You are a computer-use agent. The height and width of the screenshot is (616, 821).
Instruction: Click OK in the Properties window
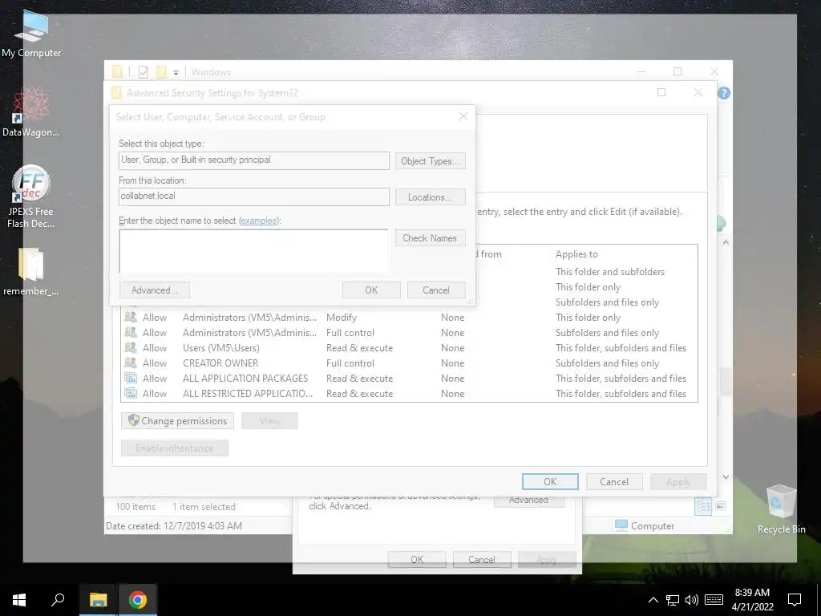click(x=417, y=559)
